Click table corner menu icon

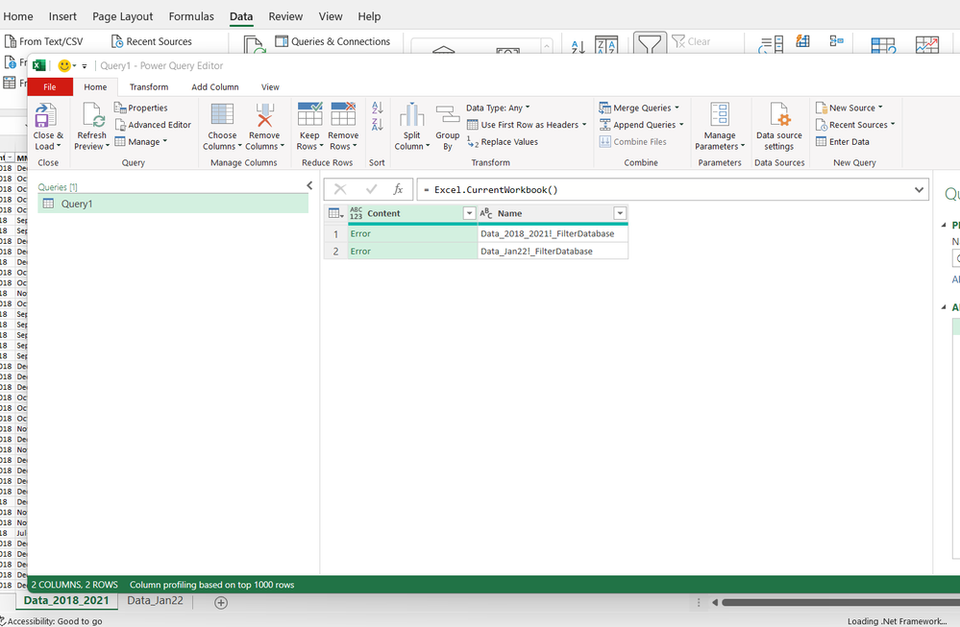335,213
